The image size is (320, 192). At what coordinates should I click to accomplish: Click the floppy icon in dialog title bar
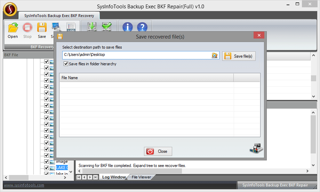click(x=60, y=37)
